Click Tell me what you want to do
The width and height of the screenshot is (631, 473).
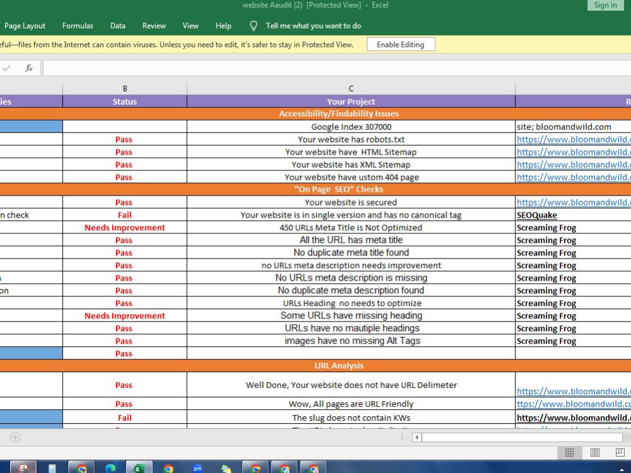click(314, 26)
